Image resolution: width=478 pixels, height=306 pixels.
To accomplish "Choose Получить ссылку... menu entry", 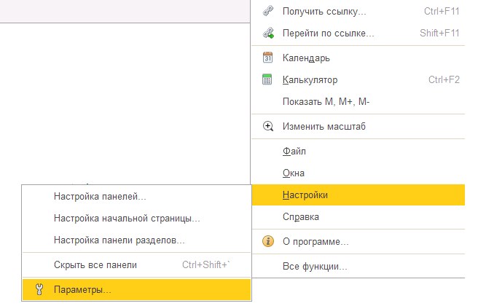I will coord(358,11).
